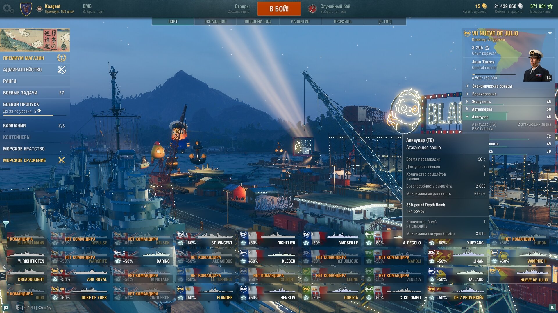The height and width of the screenshot is (313, 558).
Task: Open ship dropdown arrow next to Nueve de Julio
Action: click(x=550, y=33)
